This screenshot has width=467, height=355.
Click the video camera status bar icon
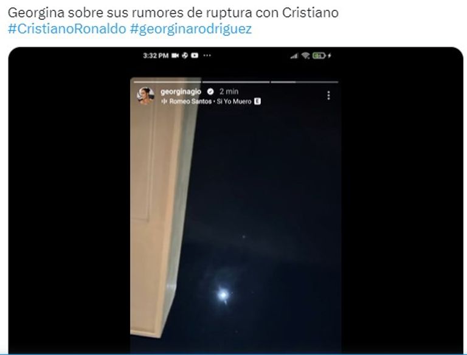pos(175,55)
